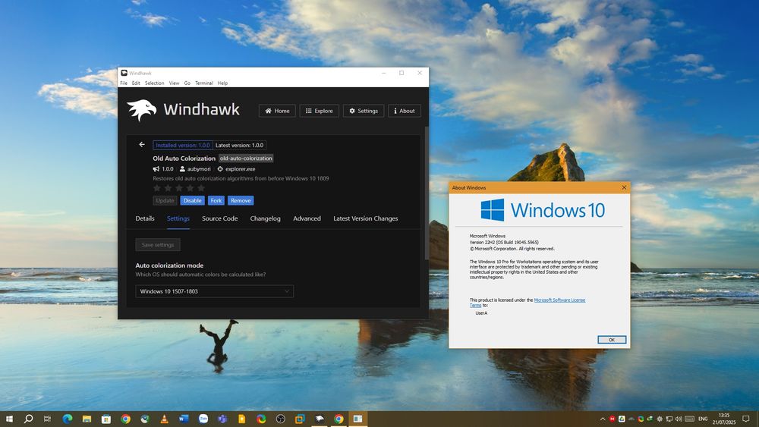Viewport: 759px width, 427px height.
Task: Click the explorer.exe target process label
Action: [240, 169]
